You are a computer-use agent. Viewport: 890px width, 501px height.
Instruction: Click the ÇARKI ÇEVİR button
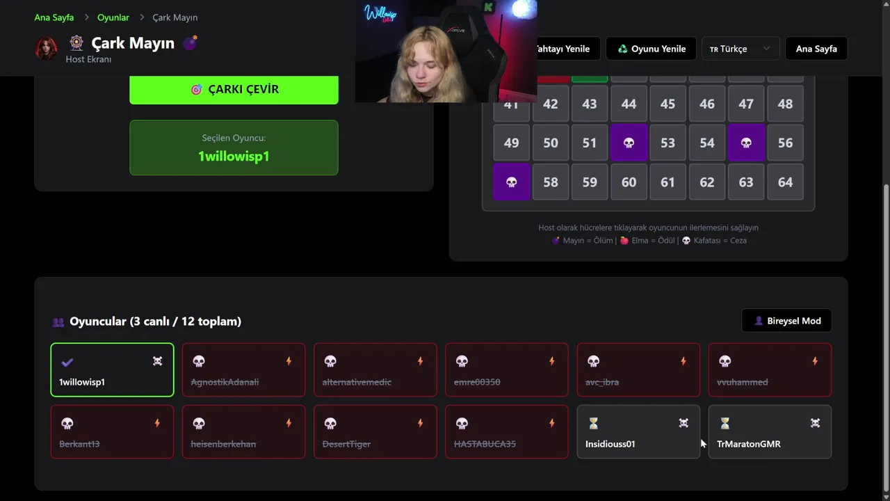tap(234, 90)
